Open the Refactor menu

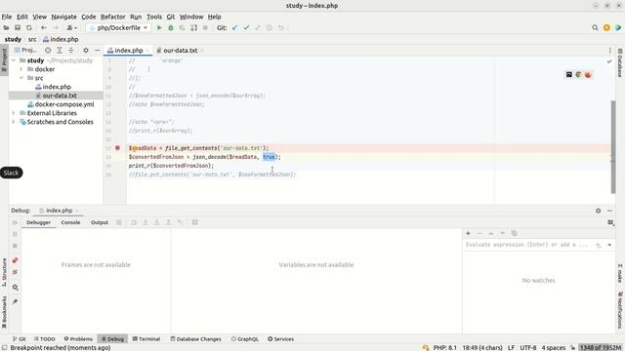(x=113, y=17)
